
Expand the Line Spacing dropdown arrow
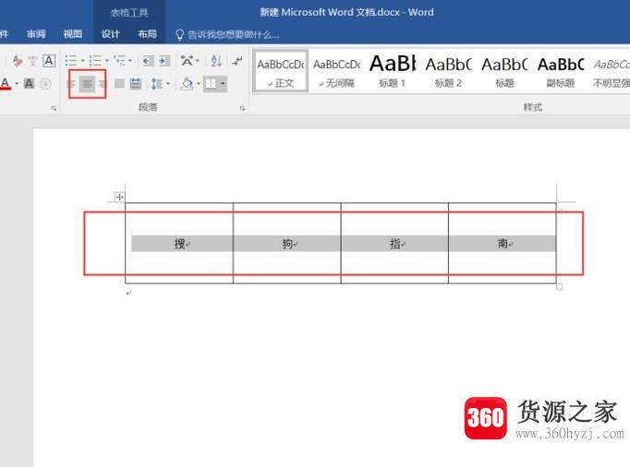pyautogui.click(x=168, y=83)
